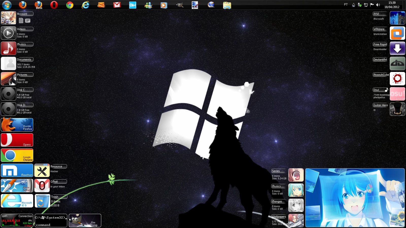This screenshot has height=228, width=406.
Task: Click the PT language indicator
Action: 346,5
